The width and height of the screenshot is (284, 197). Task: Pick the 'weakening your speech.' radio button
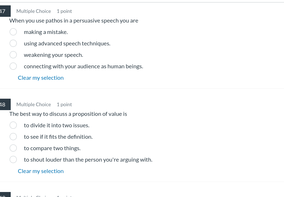point(13,55)
